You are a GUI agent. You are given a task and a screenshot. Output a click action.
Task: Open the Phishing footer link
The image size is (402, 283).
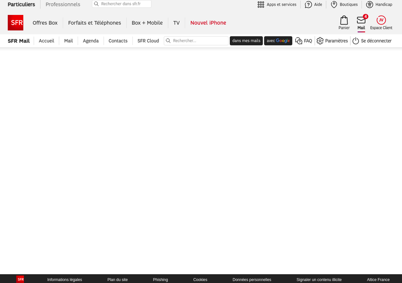[160, 279]
